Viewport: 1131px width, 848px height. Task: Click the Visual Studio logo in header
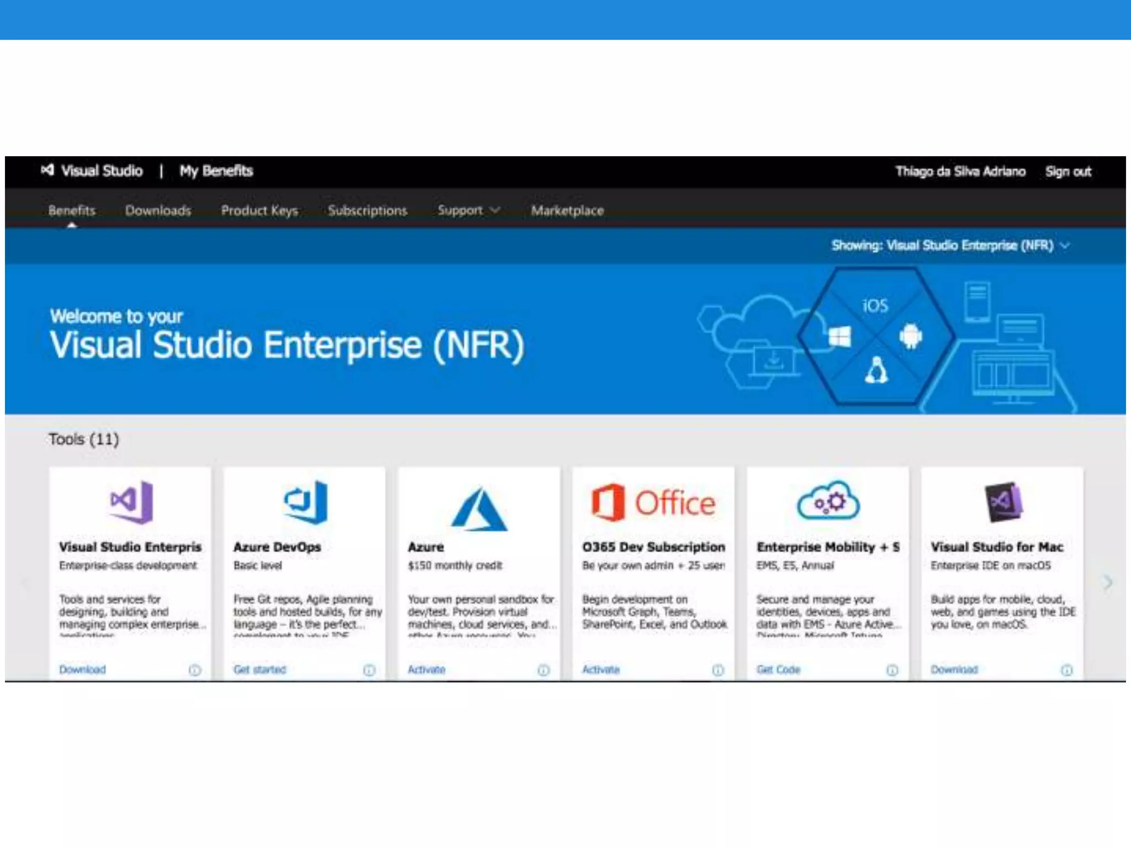(x=48, y=170)
